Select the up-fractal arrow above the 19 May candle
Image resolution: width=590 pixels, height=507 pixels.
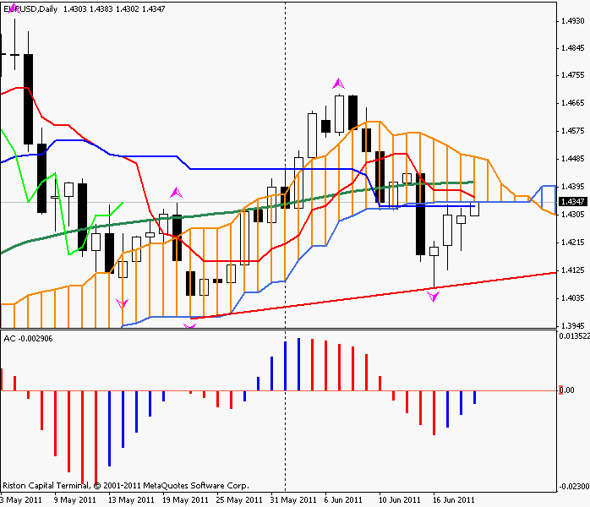click(176, 193)
